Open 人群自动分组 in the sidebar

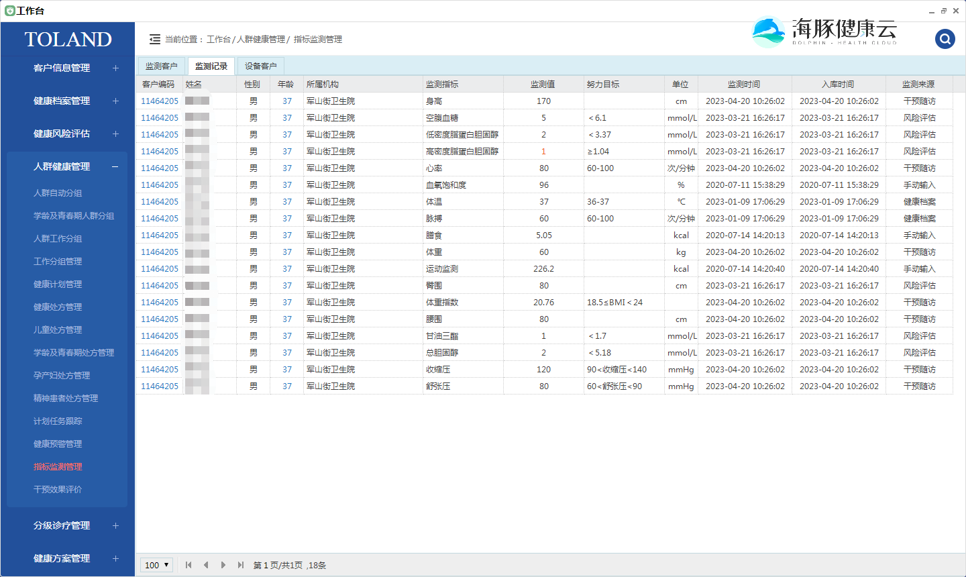coord(58,193)
